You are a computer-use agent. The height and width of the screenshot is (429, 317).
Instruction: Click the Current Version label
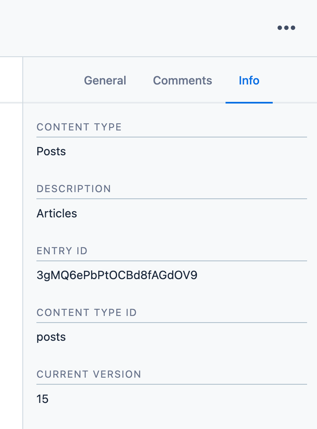pyautogui.click(x=89, y=374)
